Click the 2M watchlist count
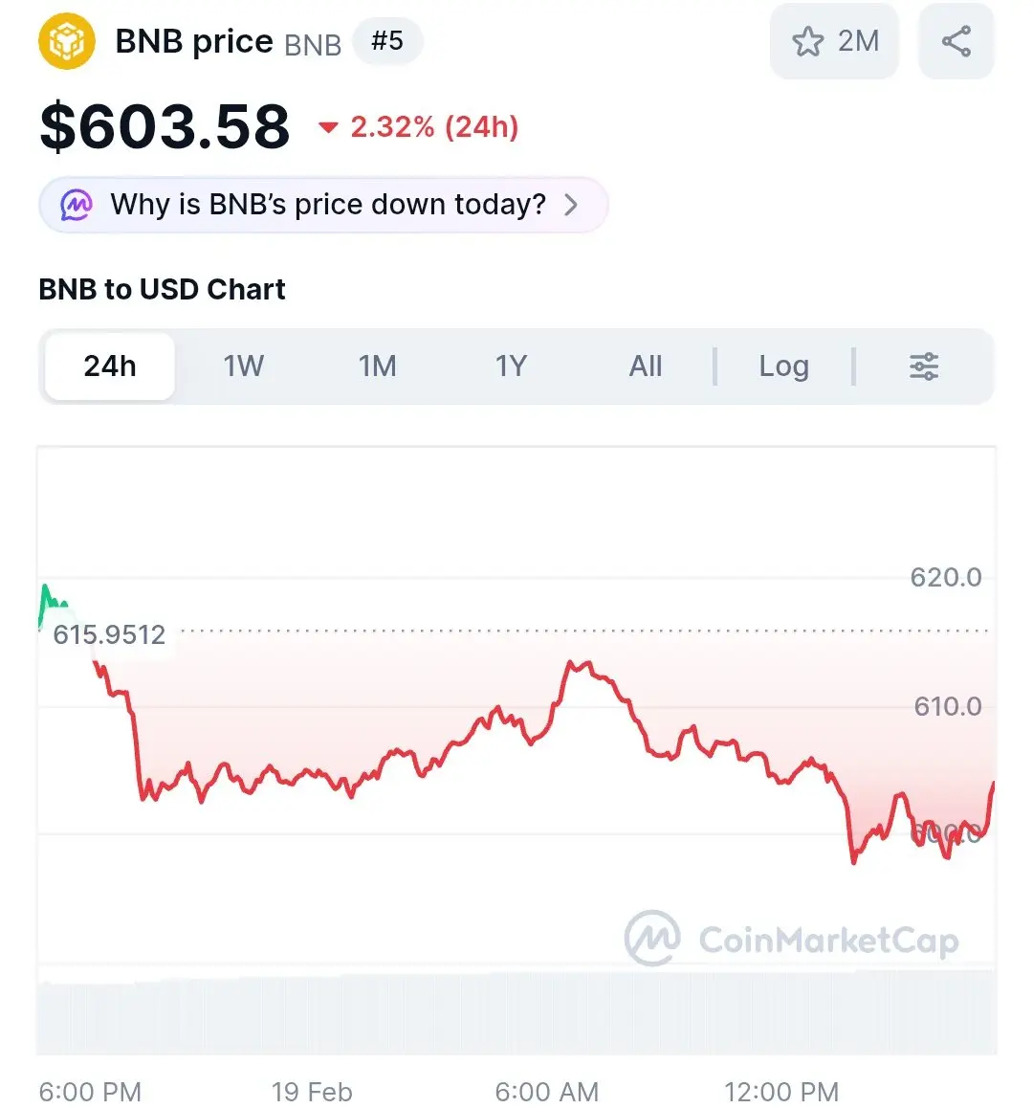 tap(859, 41)
